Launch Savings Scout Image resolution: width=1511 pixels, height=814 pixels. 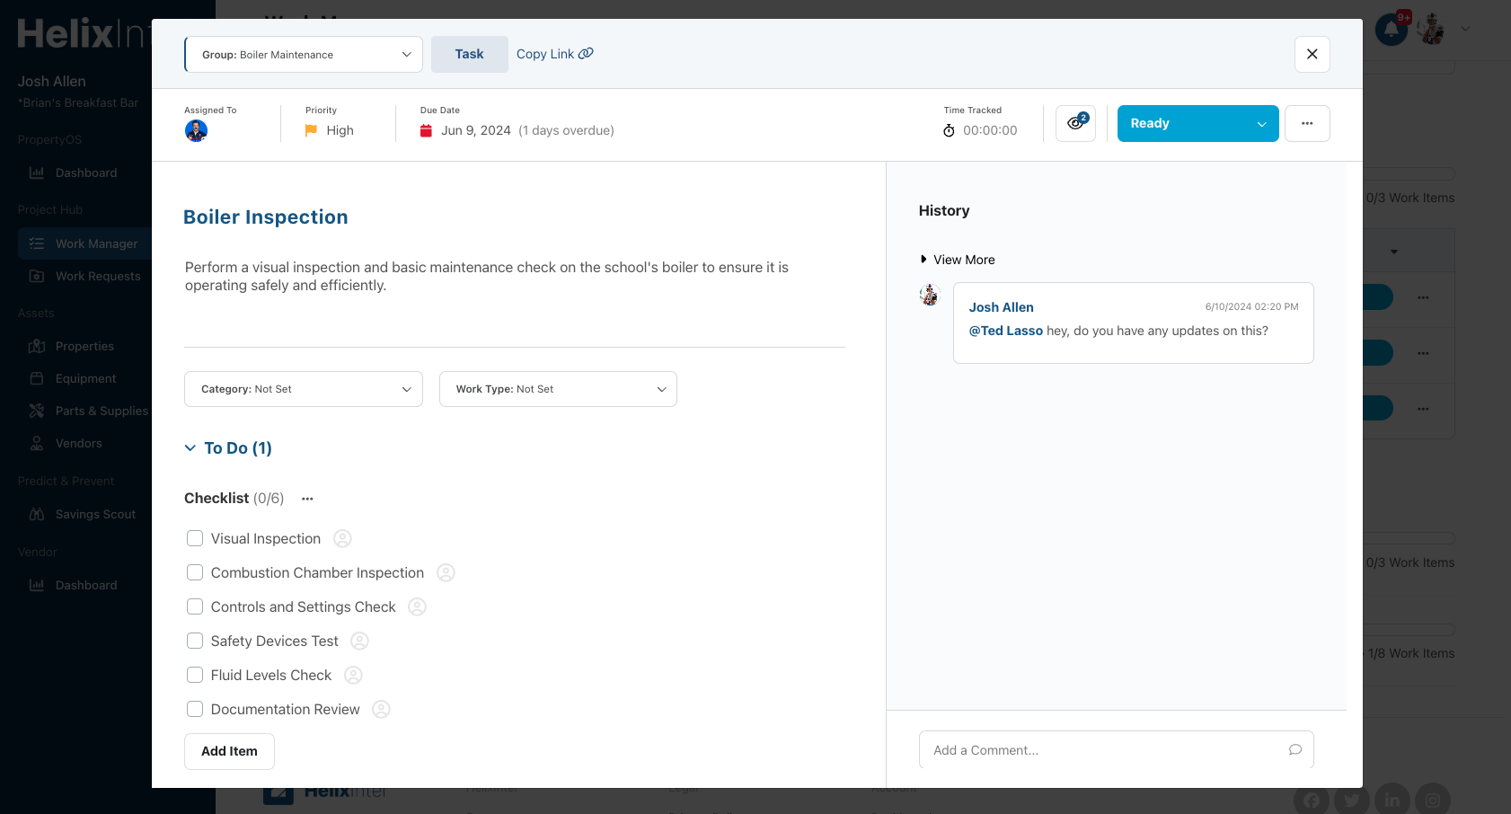coord(95,514)
